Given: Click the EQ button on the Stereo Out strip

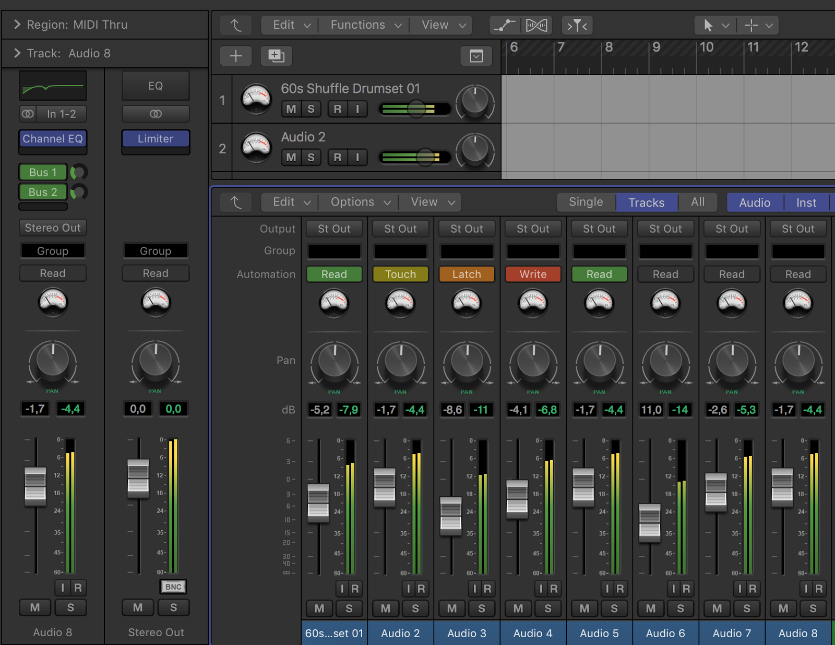Looking at the screenshot, I should pyautogui.click(x=155, y=86).
